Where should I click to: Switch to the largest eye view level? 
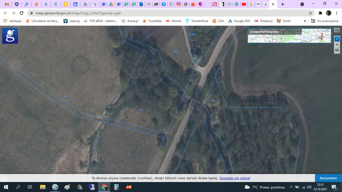[x=337, y=50]
